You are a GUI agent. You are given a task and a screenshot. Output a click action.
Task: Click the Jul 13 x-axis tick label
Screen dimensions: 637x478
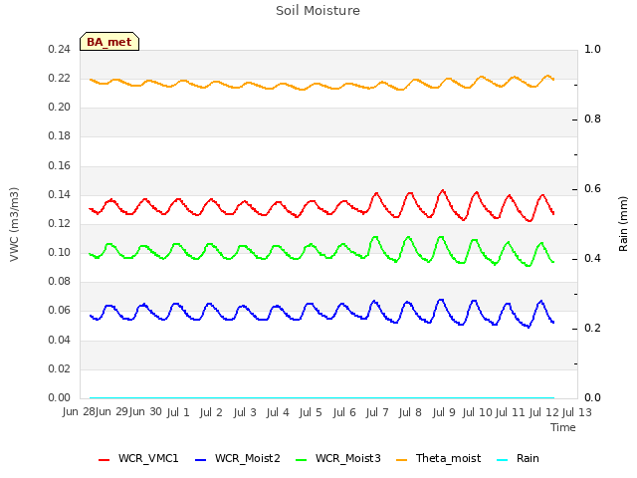click(576, 412)
